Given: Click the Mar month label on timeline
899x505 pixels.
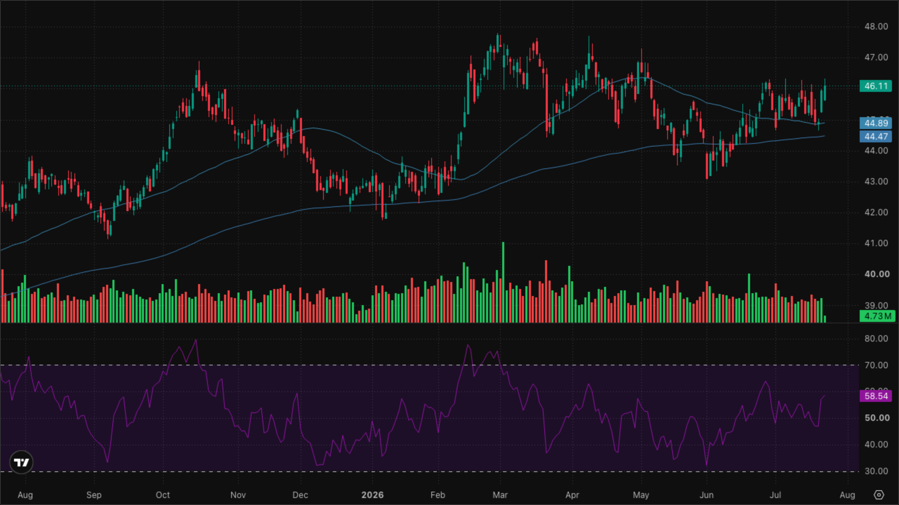Looking at the screenshot, I should coord(500,495).
